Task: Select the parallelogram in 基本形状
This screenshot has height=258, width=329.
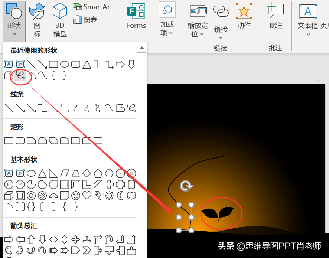Action: pos(64,173)
